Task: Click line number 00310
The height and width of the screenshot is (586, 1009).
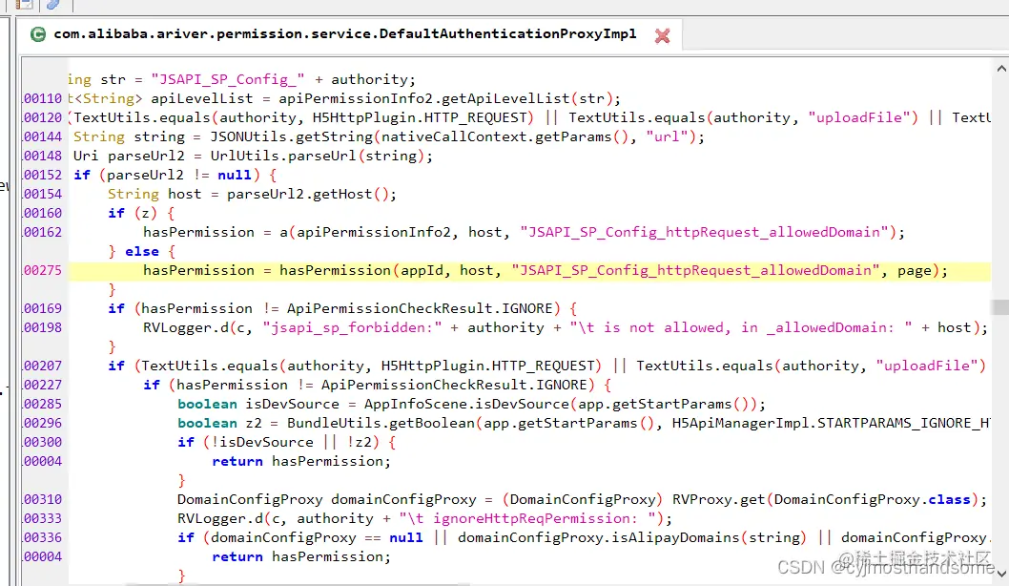Action: (x=43, y=499)
